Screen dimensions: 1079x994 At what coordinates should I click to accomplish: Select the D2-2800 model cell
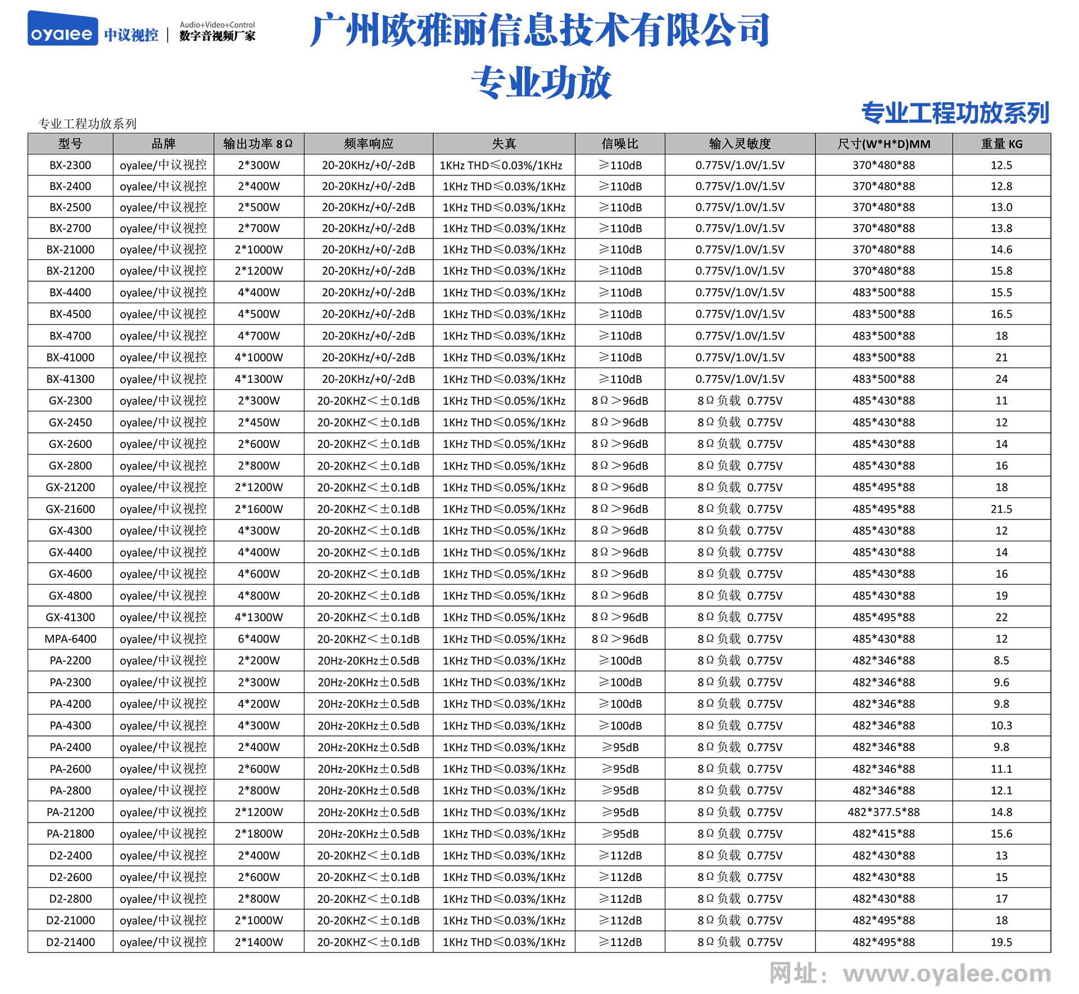(70, 898)
